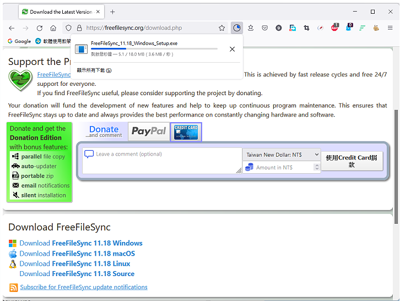Click the email notifications feature item
Screen dimensions: 405x303
click(x=41, y=185)
